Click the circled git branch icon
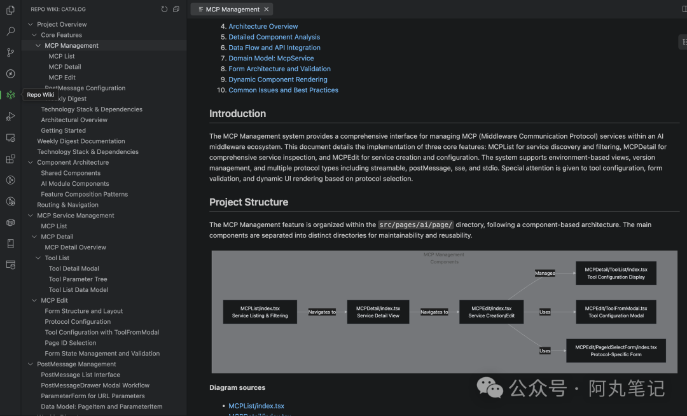 [11, 180]
